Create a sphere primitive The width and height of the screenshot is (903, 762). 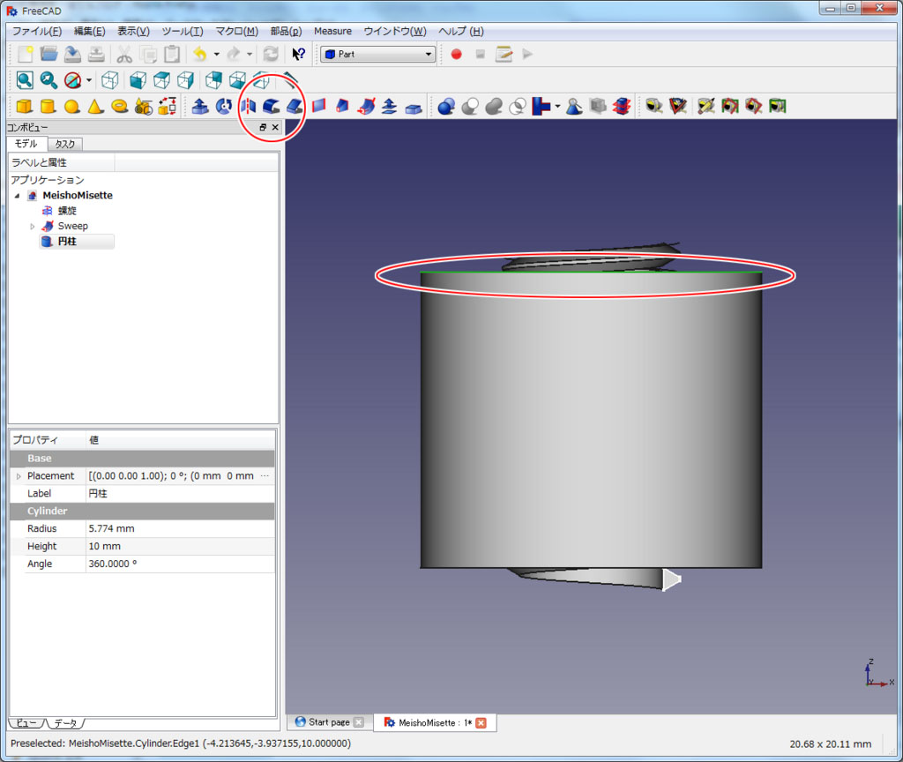tap(72, 106)
